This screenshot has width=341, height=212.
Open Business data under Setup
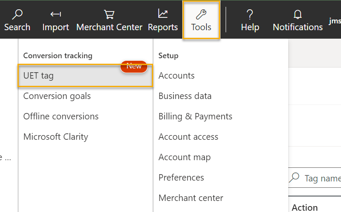[185, 96]
